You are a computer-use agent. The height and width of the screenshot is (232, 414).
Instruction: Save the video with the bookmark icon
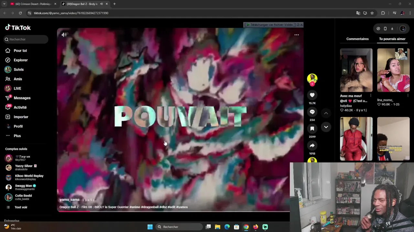click(x=312, y=129)
